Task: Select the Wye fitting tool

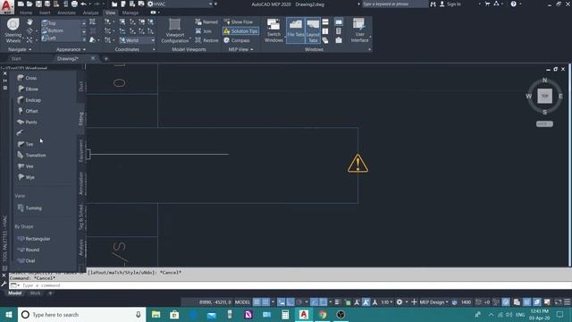Action: pyautogui.click(x=26, y=177)
